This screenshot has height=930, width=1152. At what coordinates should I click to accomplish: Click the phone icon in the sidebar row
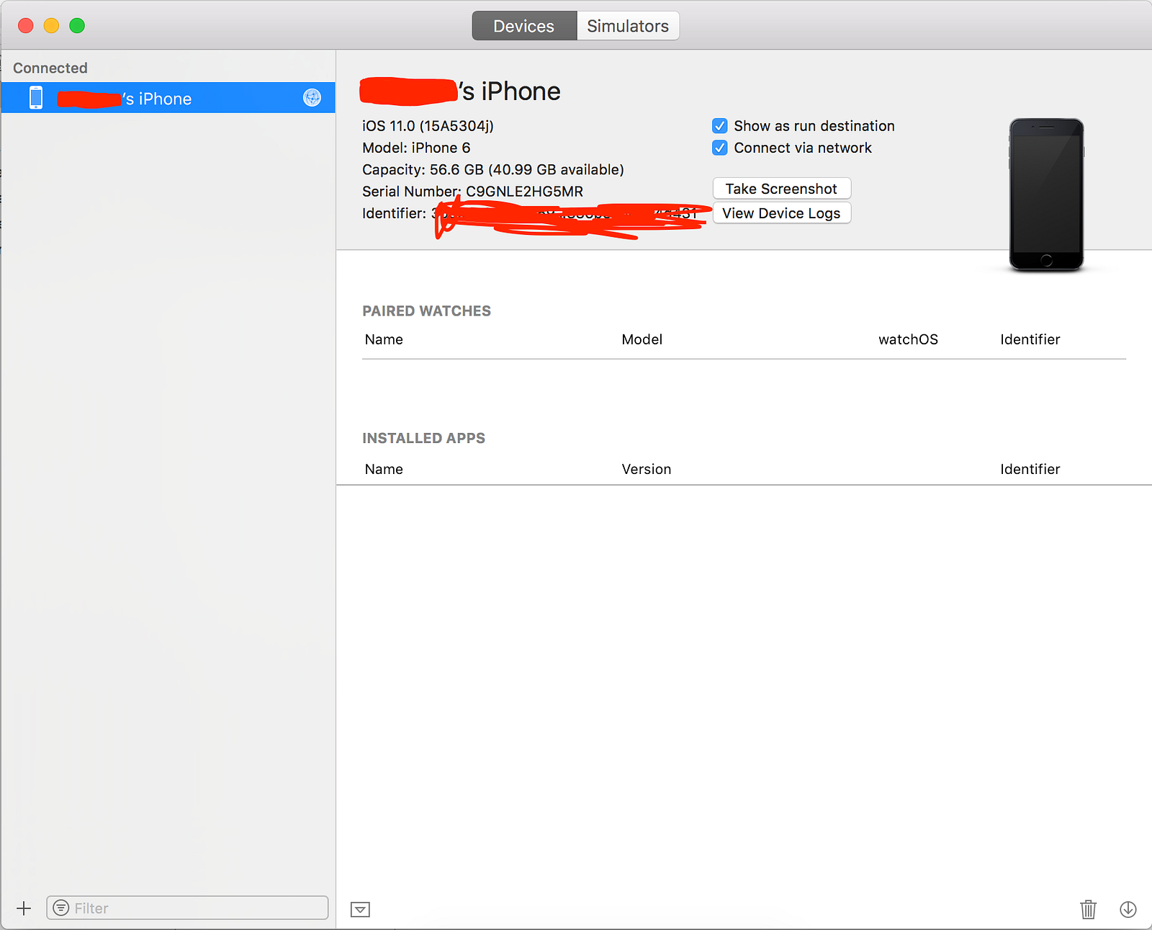click(x=36, y=97)
